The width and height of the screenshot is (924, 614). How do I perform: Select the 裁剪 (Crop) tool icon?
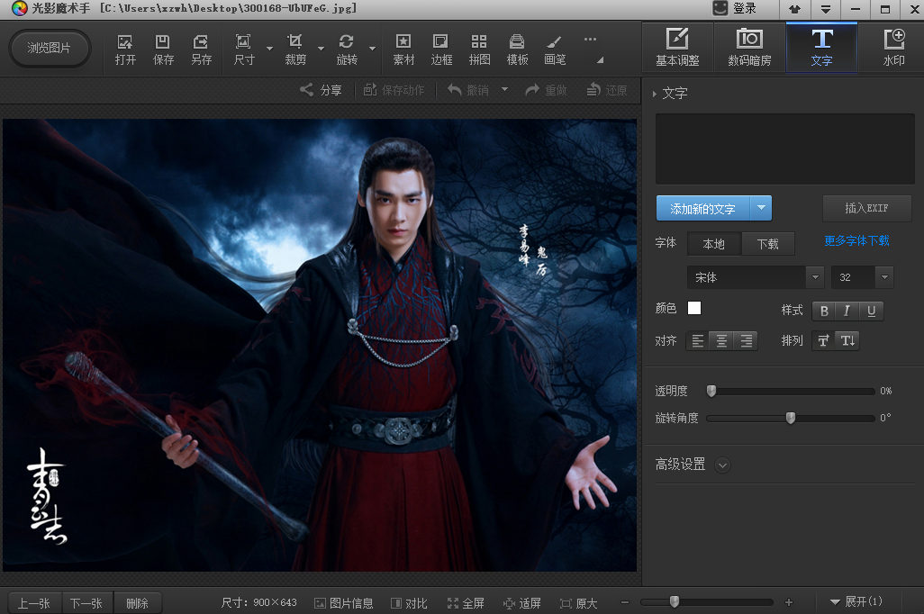click(295, 49)
